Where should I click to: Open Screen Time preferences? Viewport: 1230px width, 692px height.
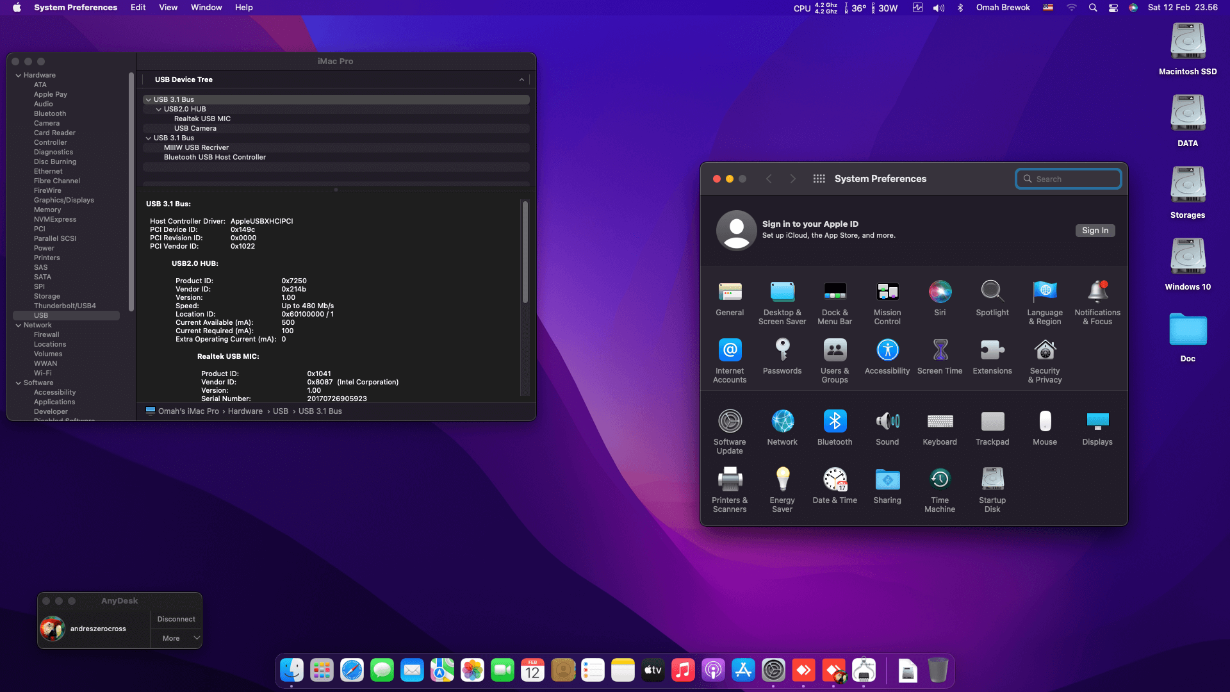[x=940, y=357]
